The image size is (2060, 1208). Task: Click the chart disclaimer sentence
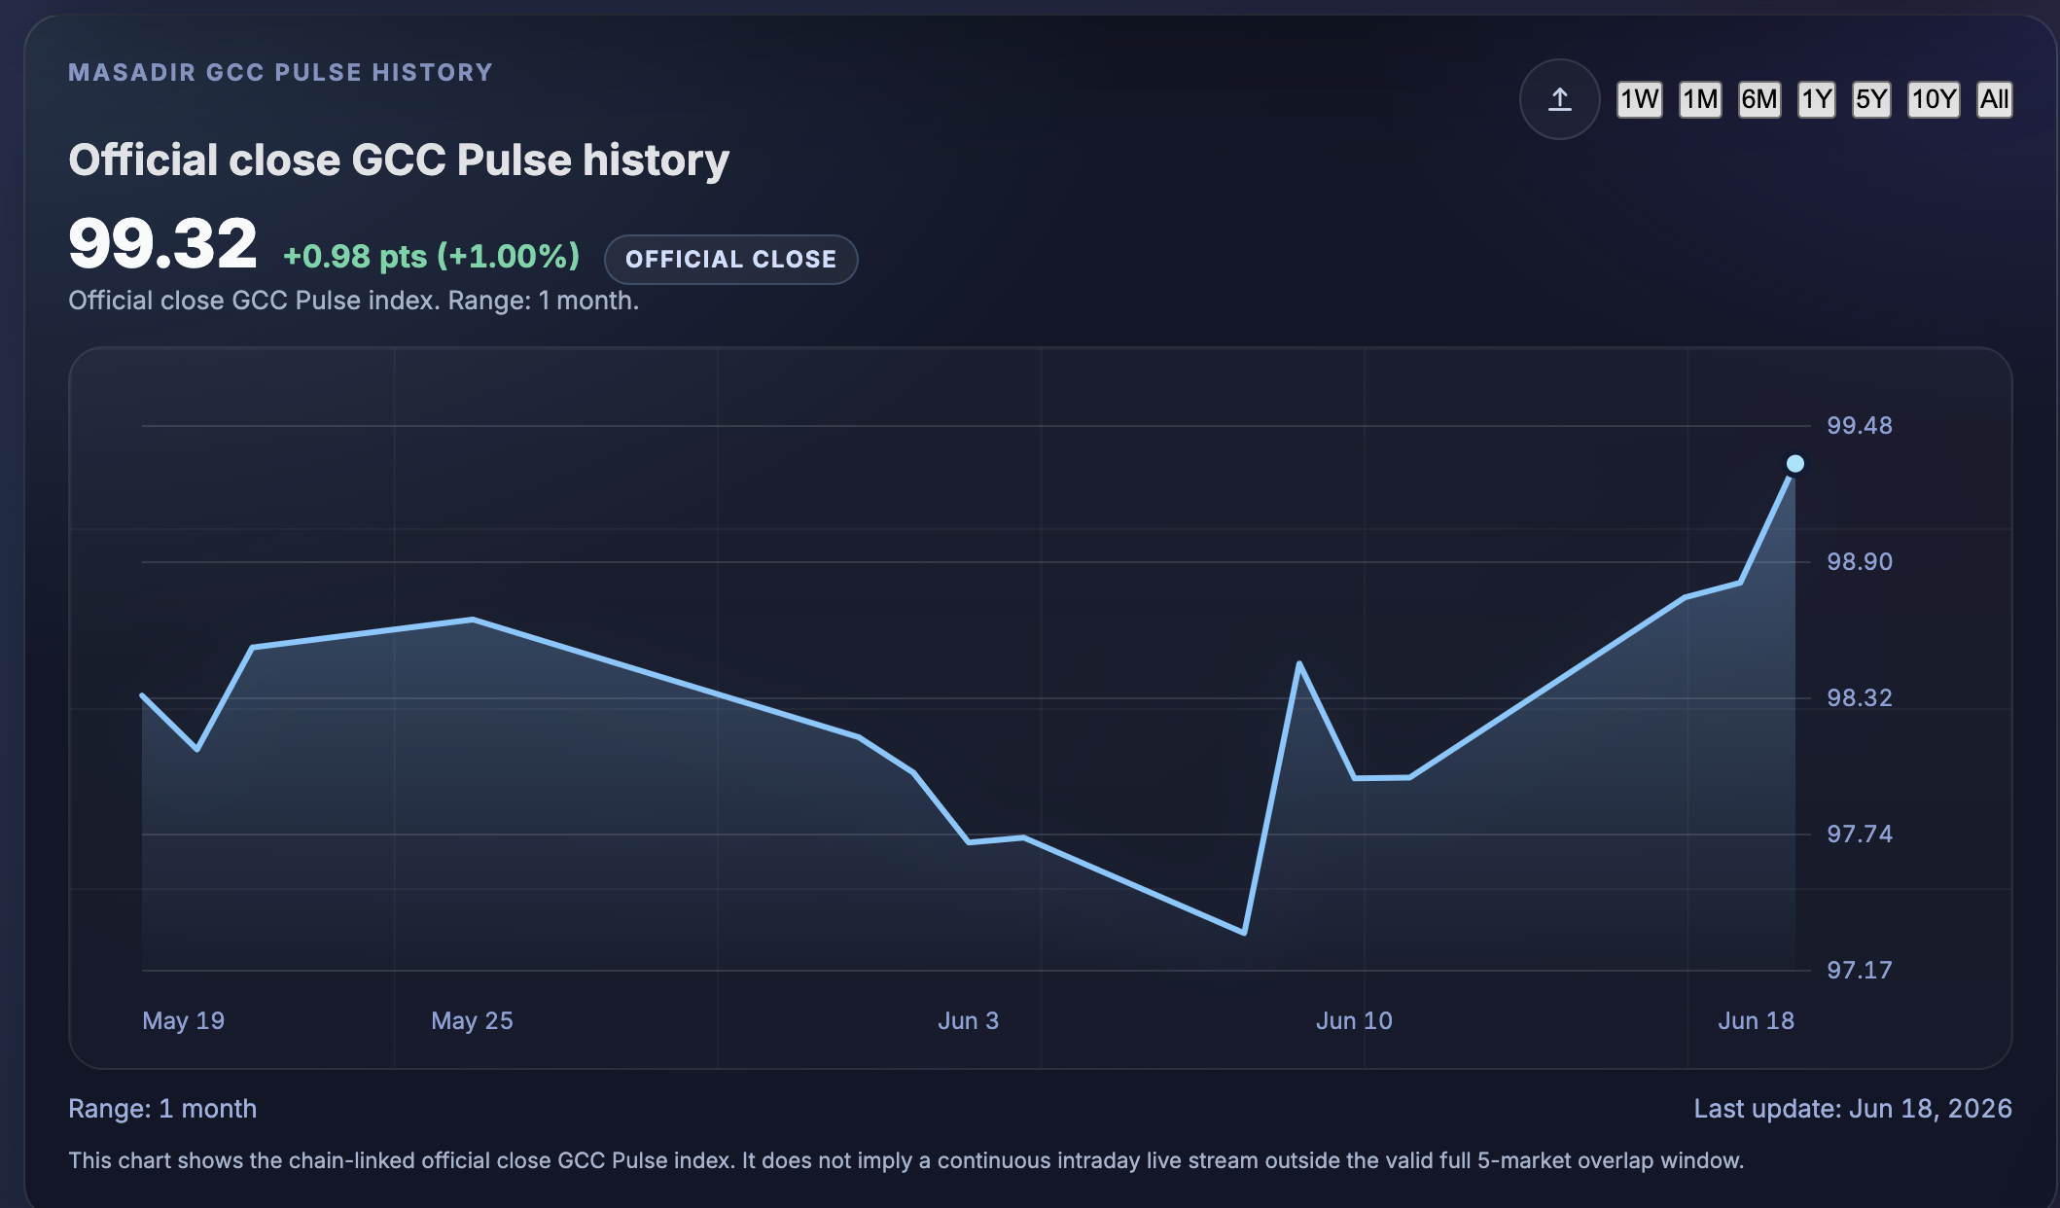(906, 1160)
